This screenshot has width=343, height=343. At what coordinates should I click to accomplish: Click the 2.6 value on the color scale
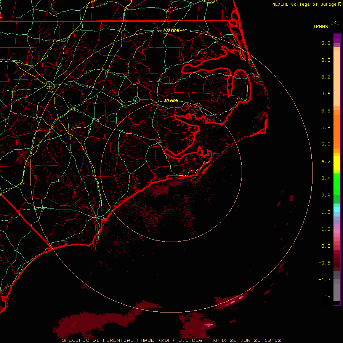click(x=326, y=196)
